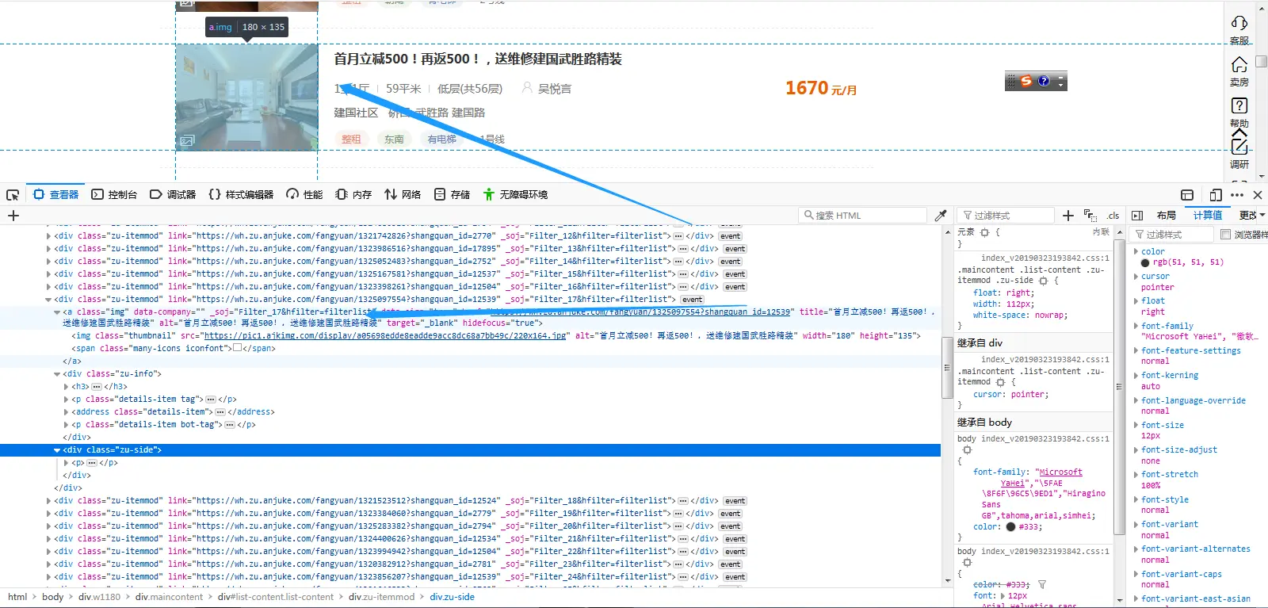The height and width of the screenshot is (608, 1268).
Task: Switch to the 调试器 debugger tab
Action: (x=173, y=194)
